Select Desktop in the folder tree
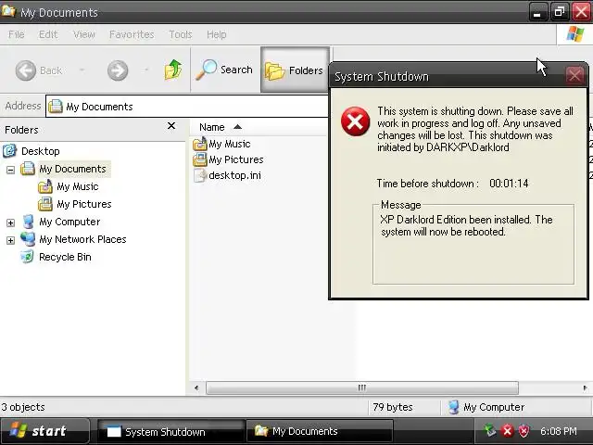The width and height of the screenshot is (593, 445). coord(41,151)
